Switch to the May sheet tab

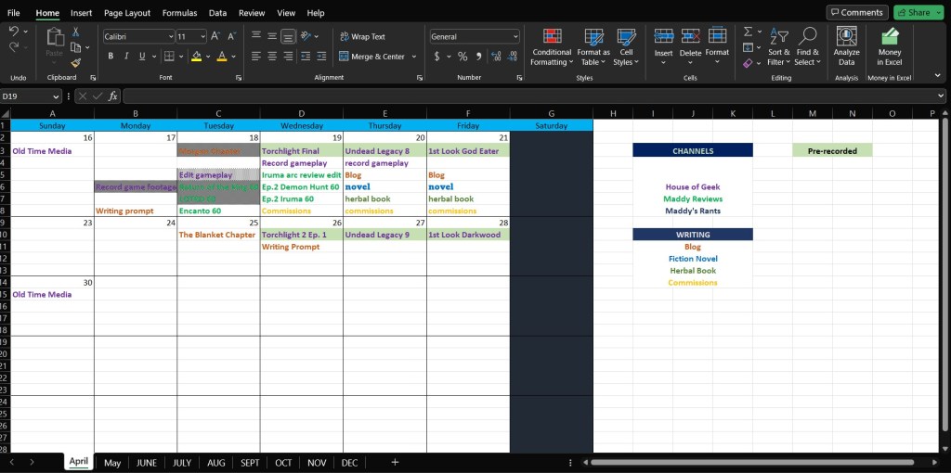(112, 462)
